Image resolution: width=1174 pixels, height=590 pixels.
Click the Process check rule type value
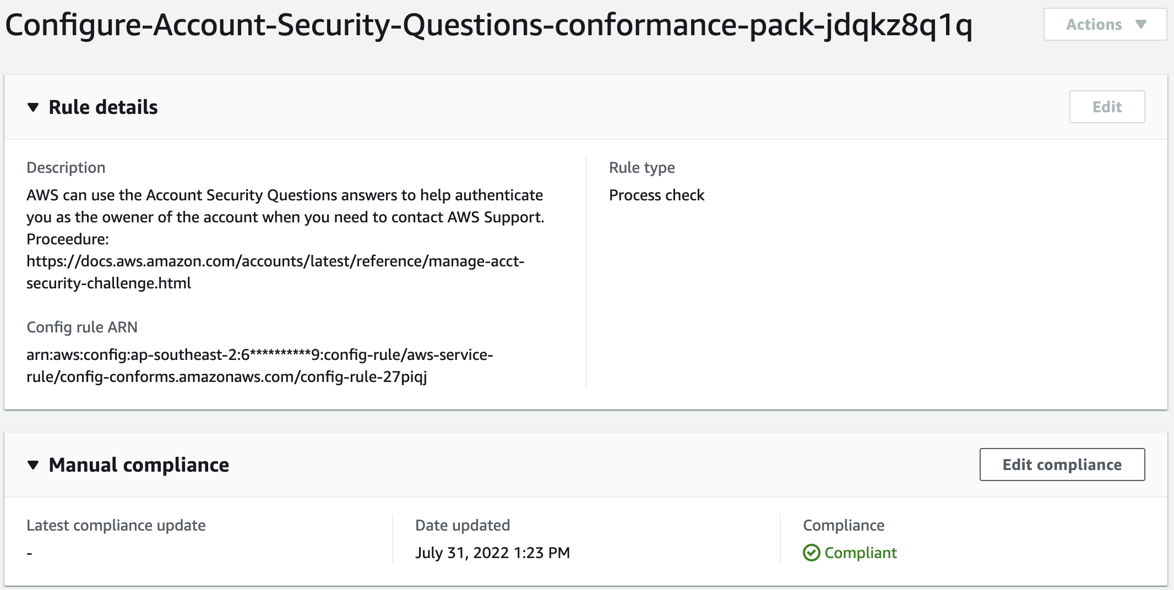point(656,195)
